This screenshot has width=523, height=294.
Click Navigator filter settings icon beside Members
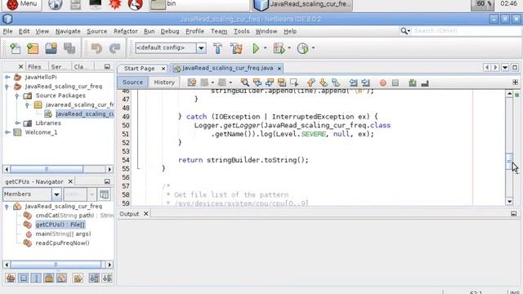(104, 194)
